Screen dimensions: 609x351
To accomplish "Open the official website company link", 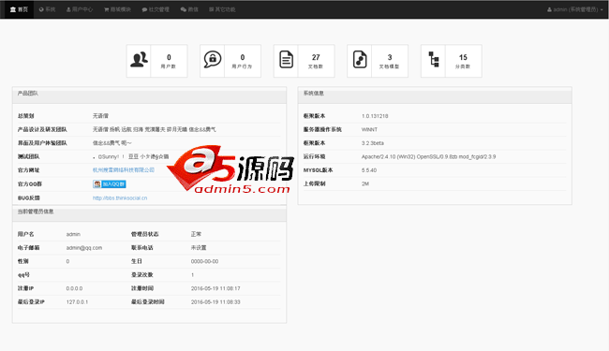I will (124, 169).
